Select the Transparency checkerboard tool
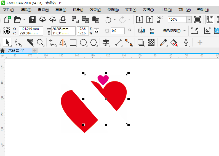This screenshot has width=219, height=156. (x=151, y=42)
